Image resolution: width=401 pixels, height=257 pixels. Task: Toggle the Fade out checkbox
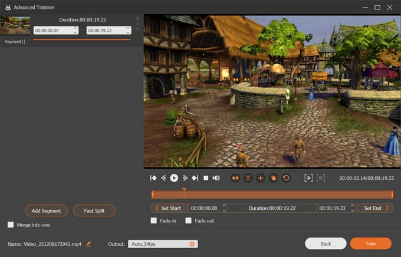(x=189, y=220)
